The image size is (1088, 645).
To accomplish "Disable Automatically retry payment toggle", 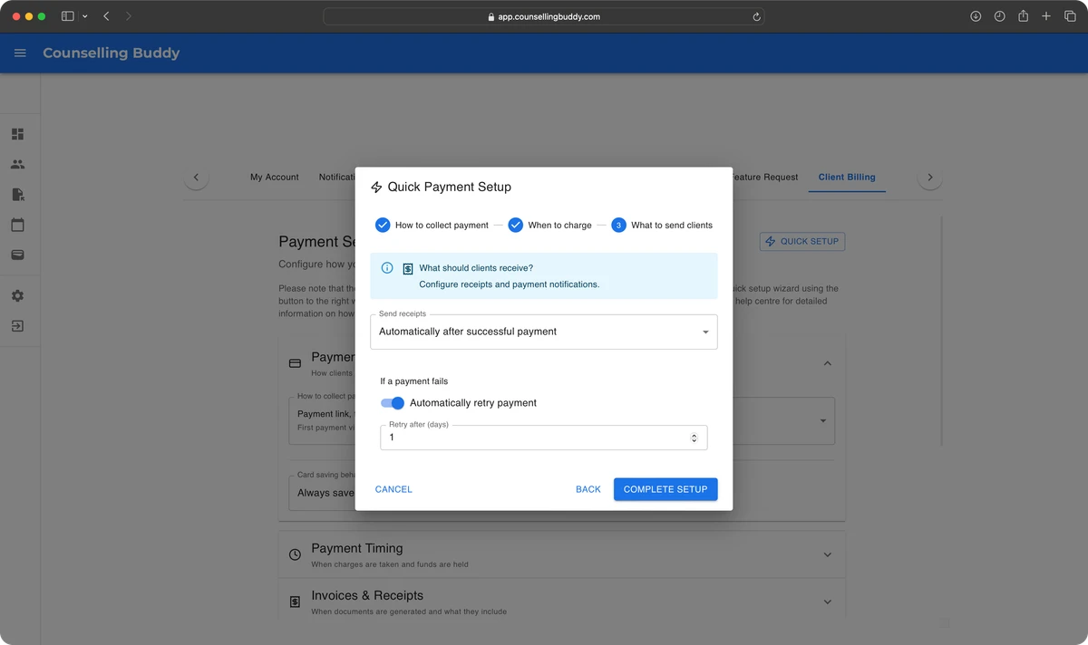I will pos(393,403).
